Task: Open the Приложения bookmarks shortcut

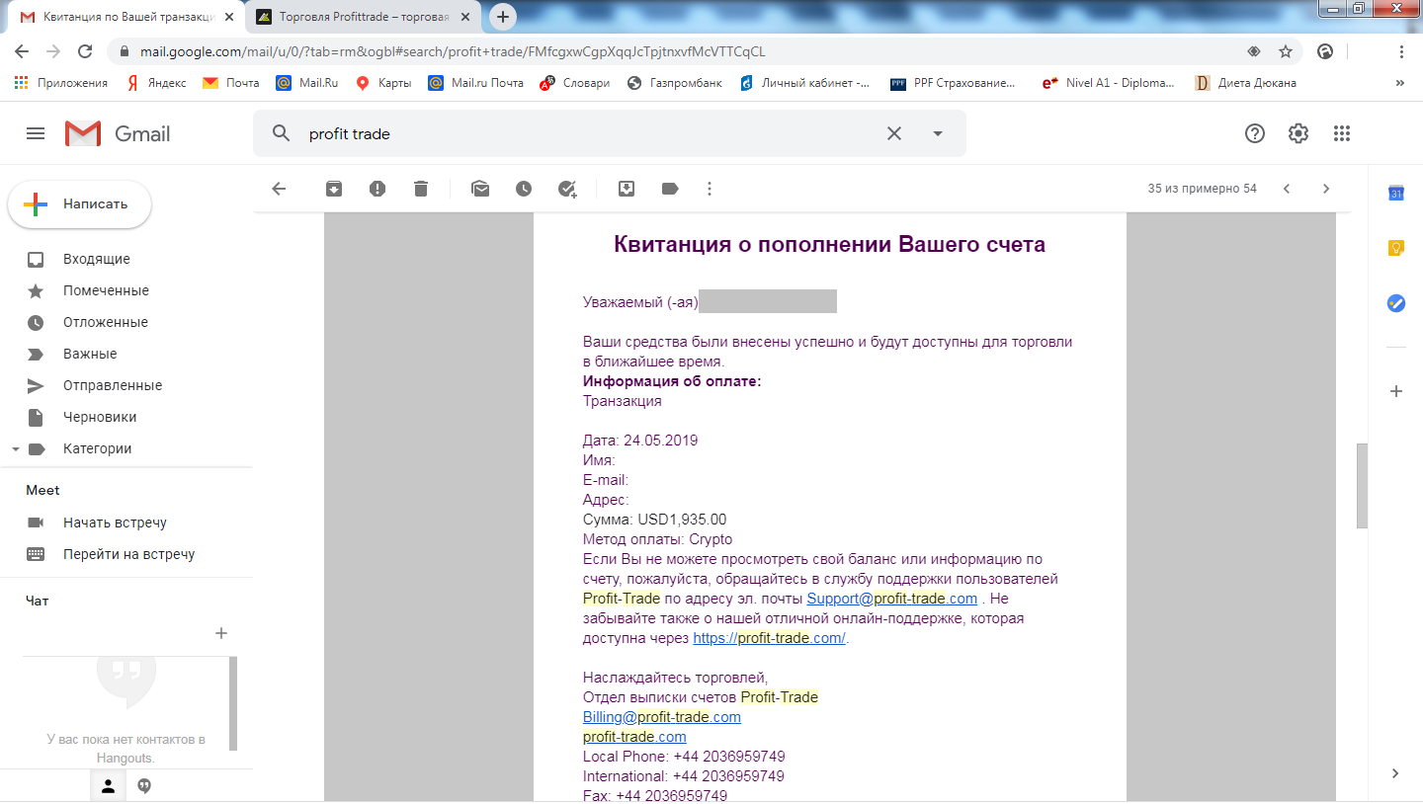Action: point(61,83)
